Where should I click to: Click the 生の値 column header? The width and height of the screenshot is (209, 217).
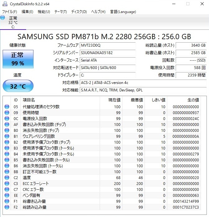click(x=184, y=100)
